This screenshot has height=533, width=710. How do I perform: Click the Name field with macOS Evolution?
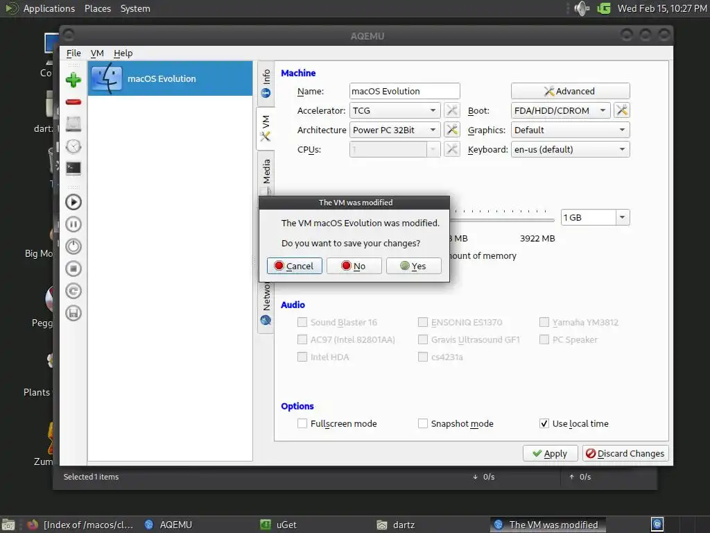point(404,91)
